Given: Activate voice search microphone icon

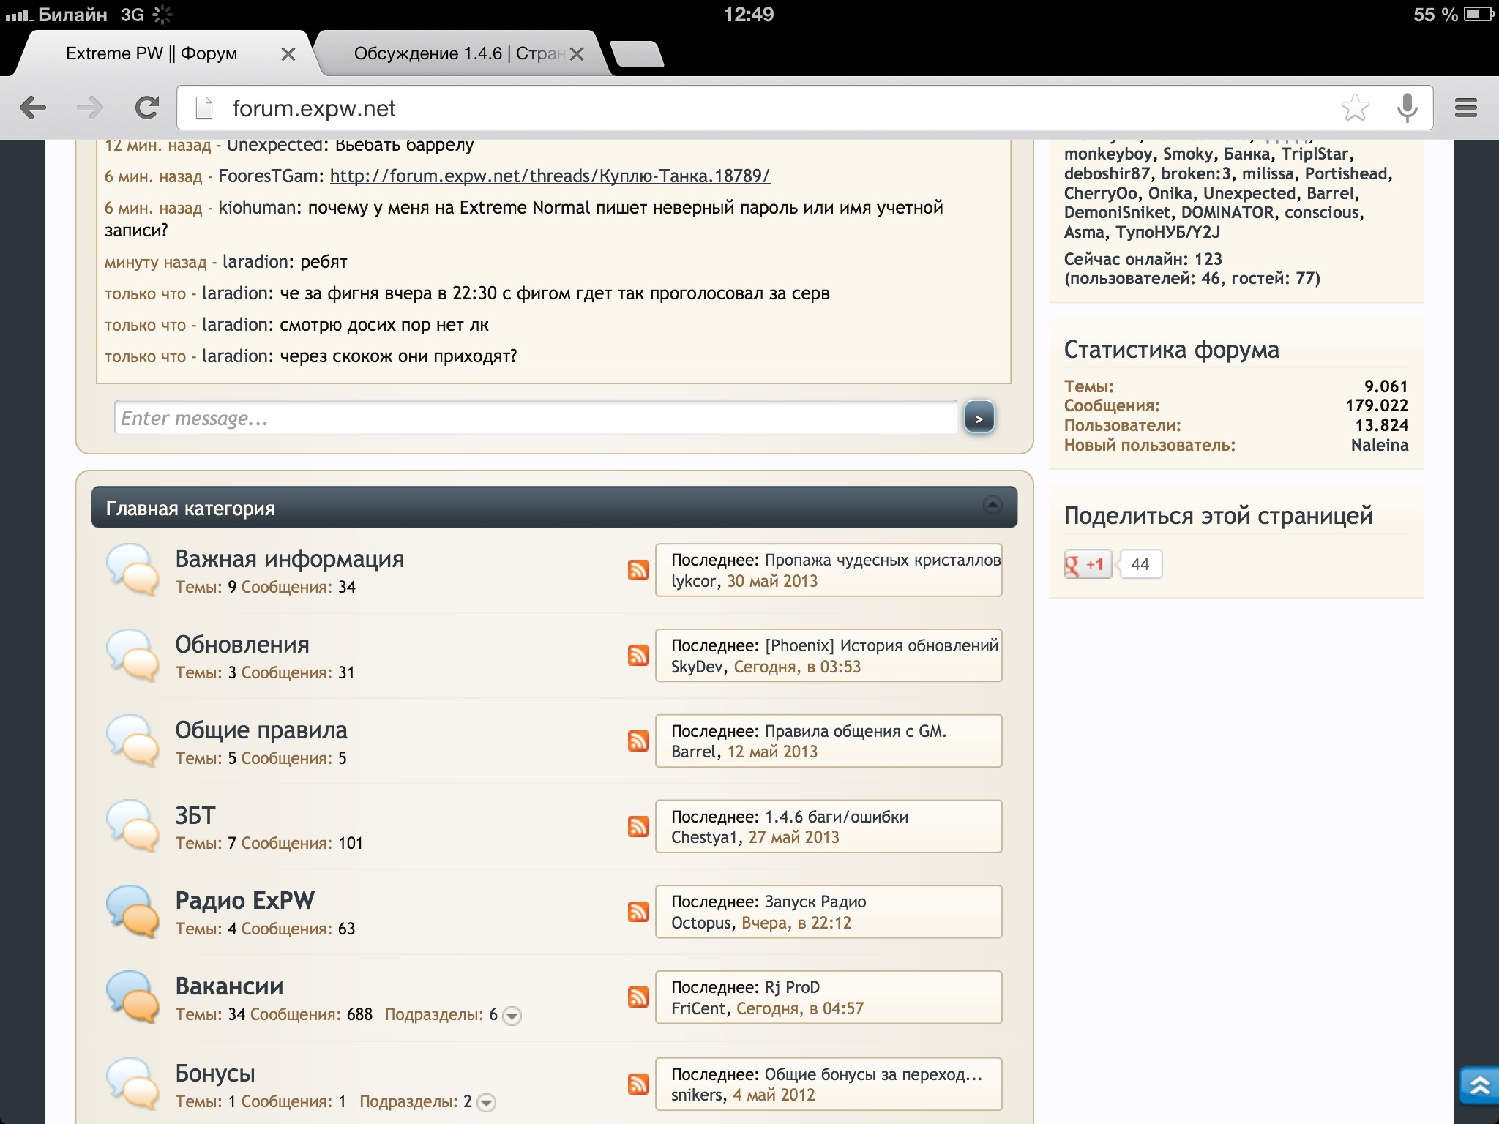Looking at the screenshot, I should [x=1407, y=108].
